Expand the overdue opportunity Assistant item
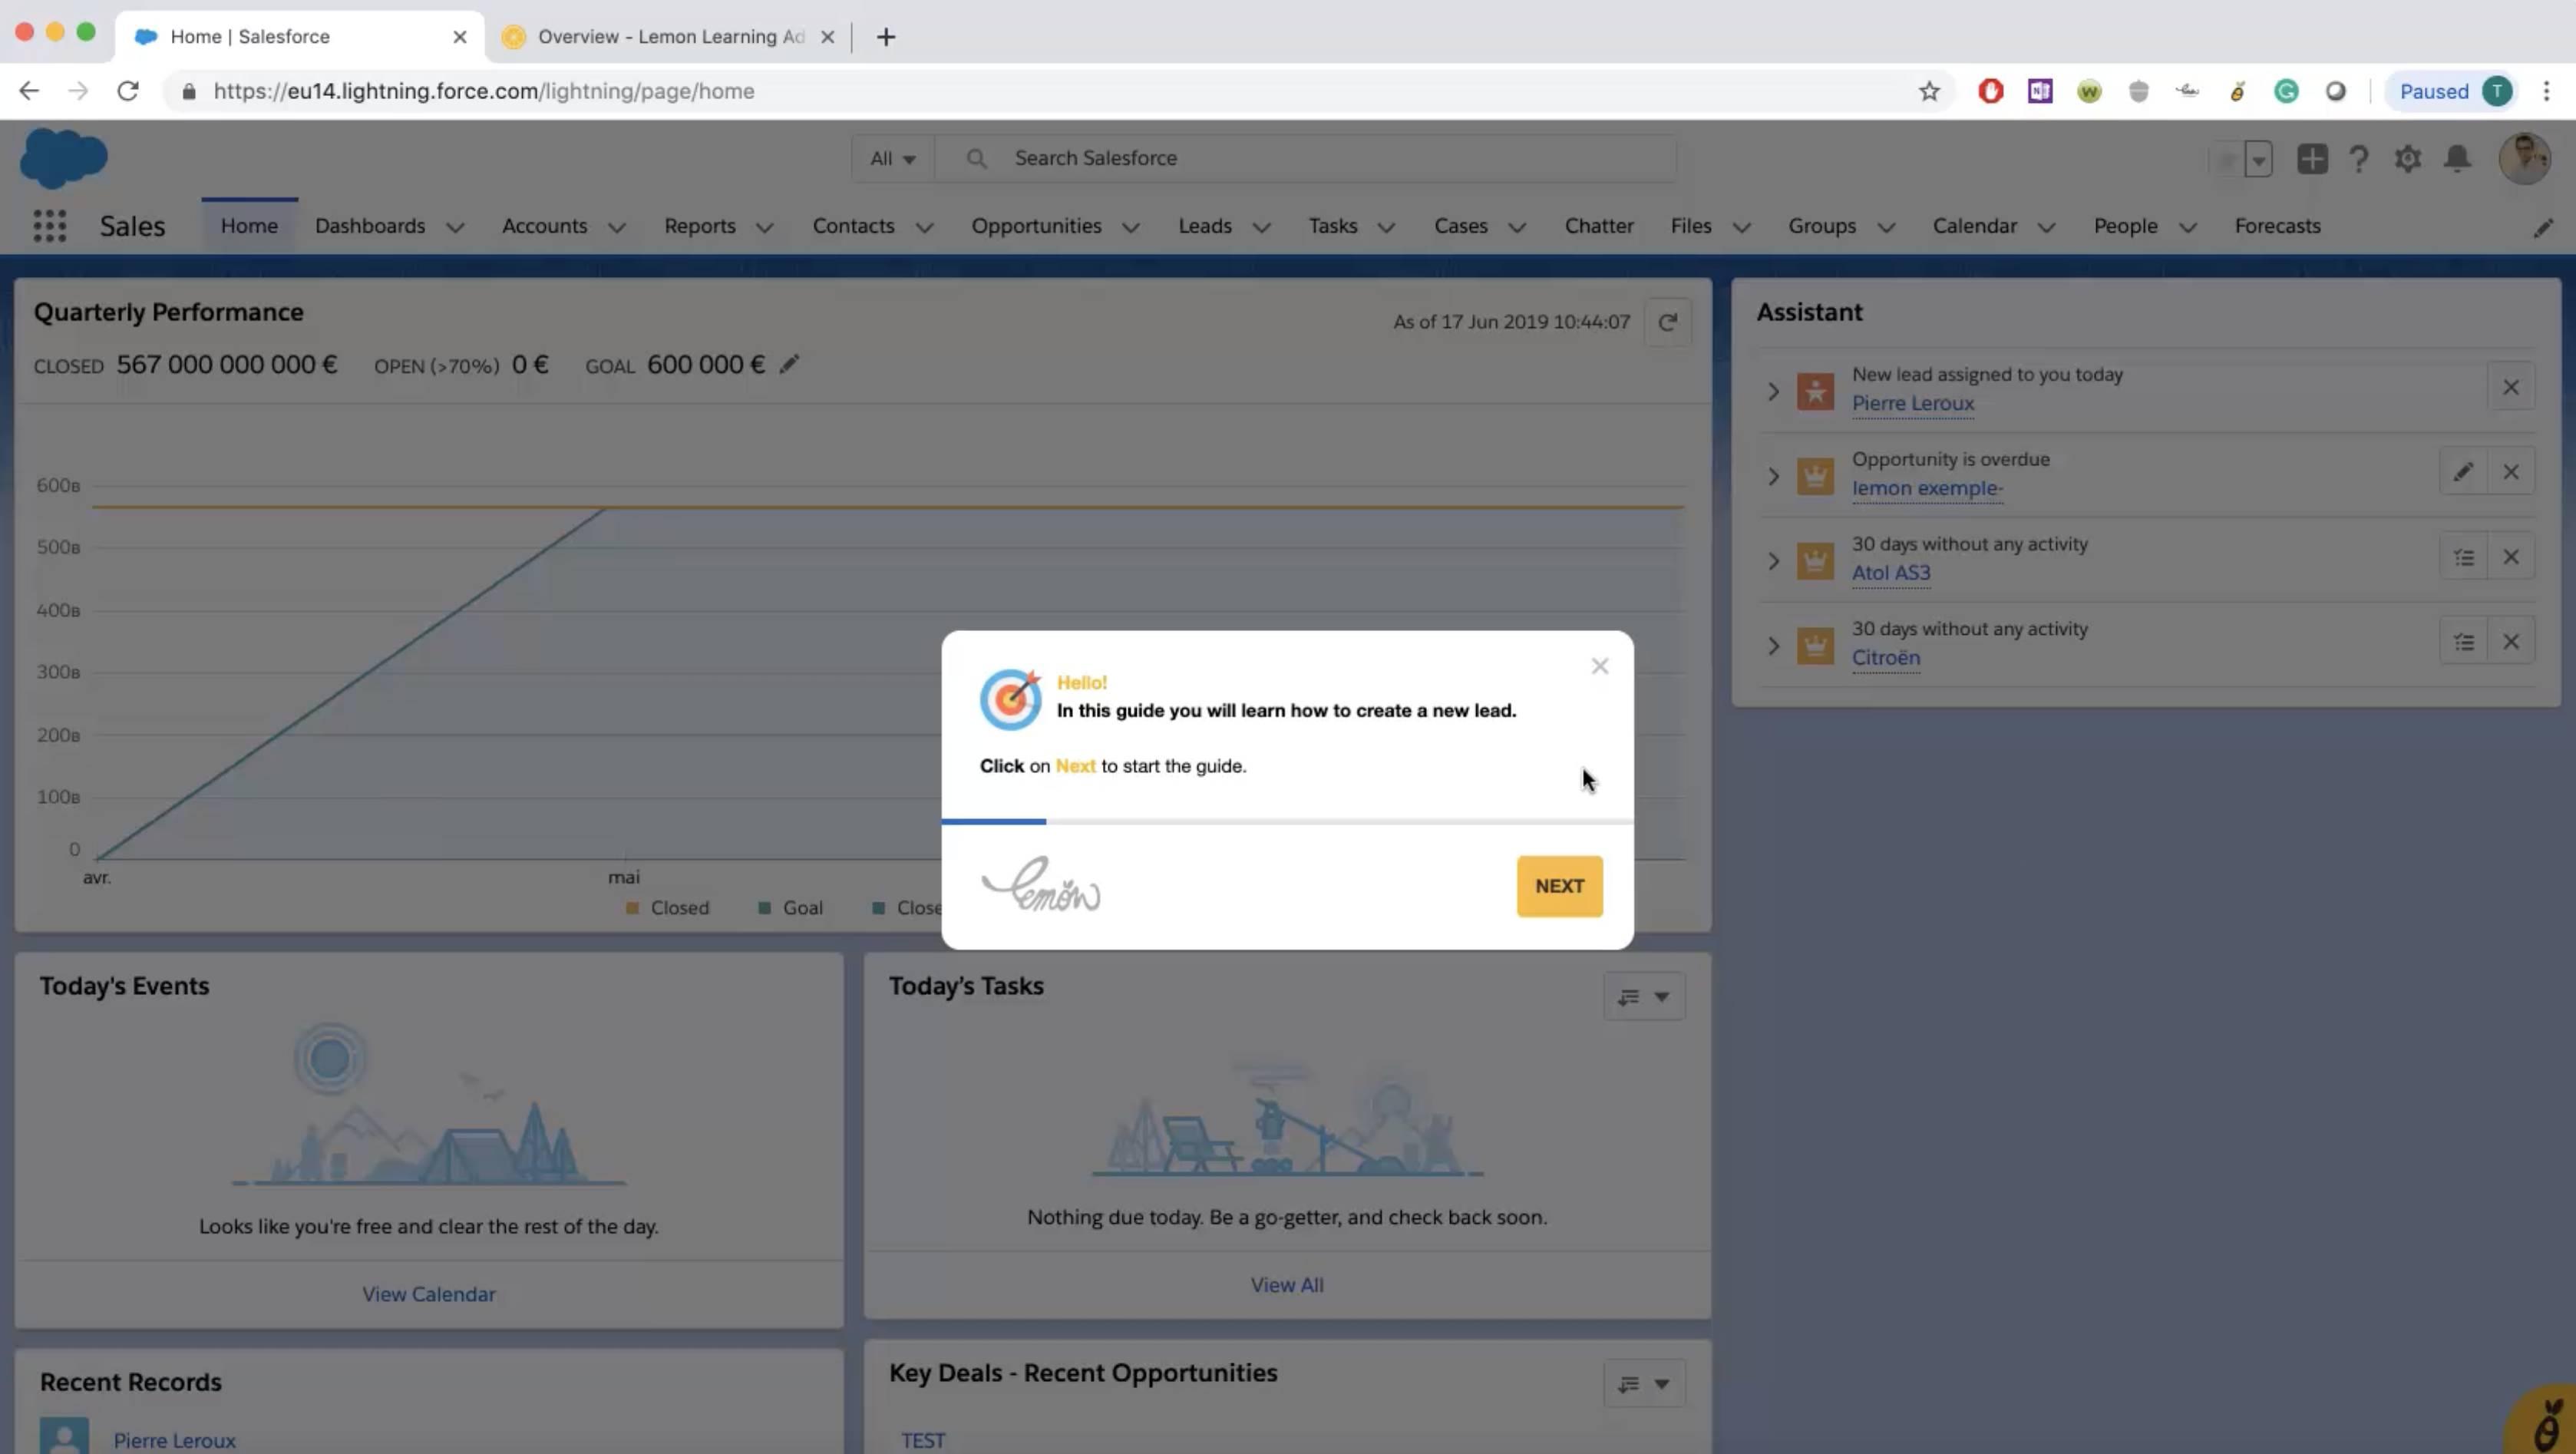Screen dimensions: 2576x1454 (1771, 472)
